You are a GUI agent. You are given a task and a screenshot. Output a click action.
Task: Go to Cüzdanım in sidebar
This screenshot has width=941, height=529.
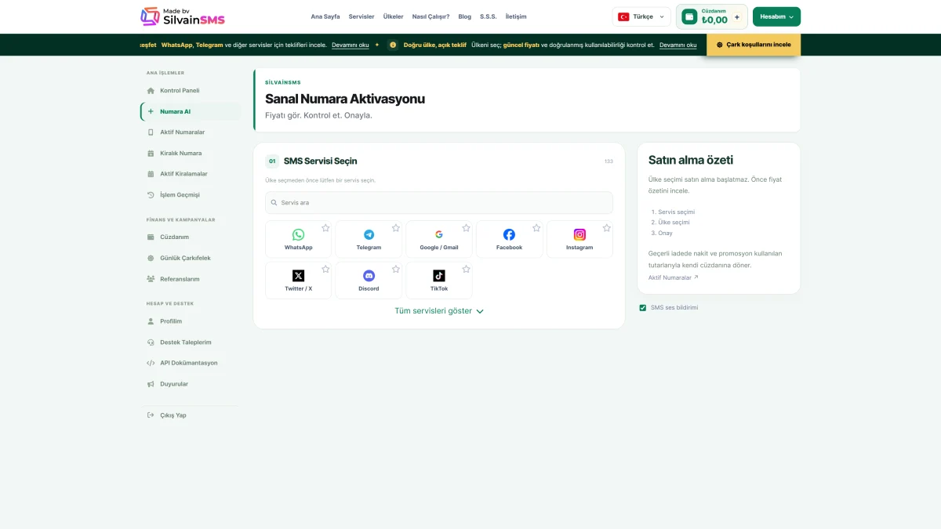[190, 237]
